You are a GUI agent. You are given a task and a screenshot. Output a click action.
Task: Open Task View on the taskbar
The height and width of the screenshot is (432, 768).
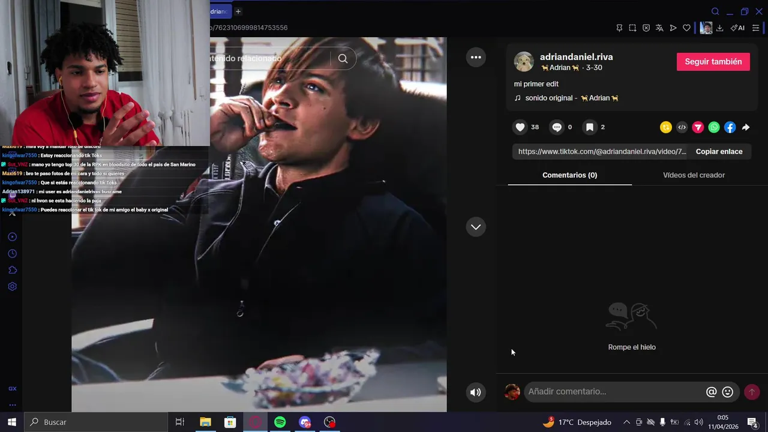click(x=179, y=422)
